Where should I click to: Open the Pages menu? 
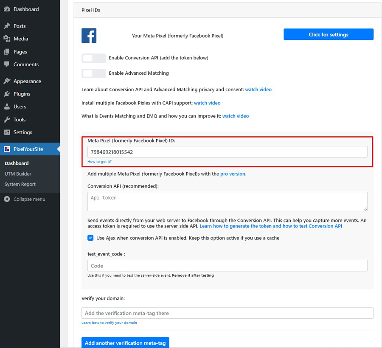20,52
